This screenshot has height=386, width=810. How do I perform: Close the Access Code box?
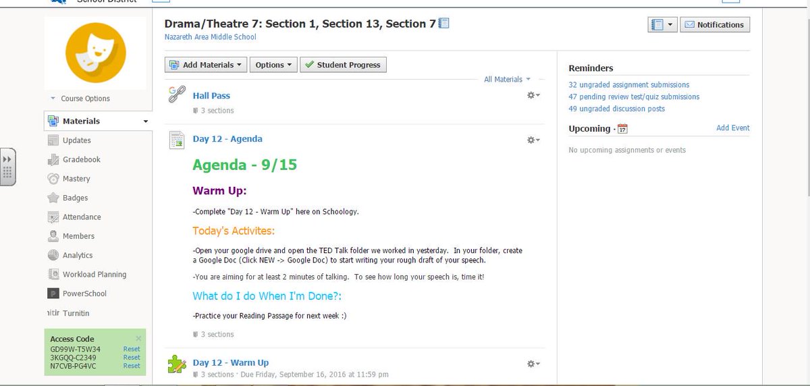(138, 338)
